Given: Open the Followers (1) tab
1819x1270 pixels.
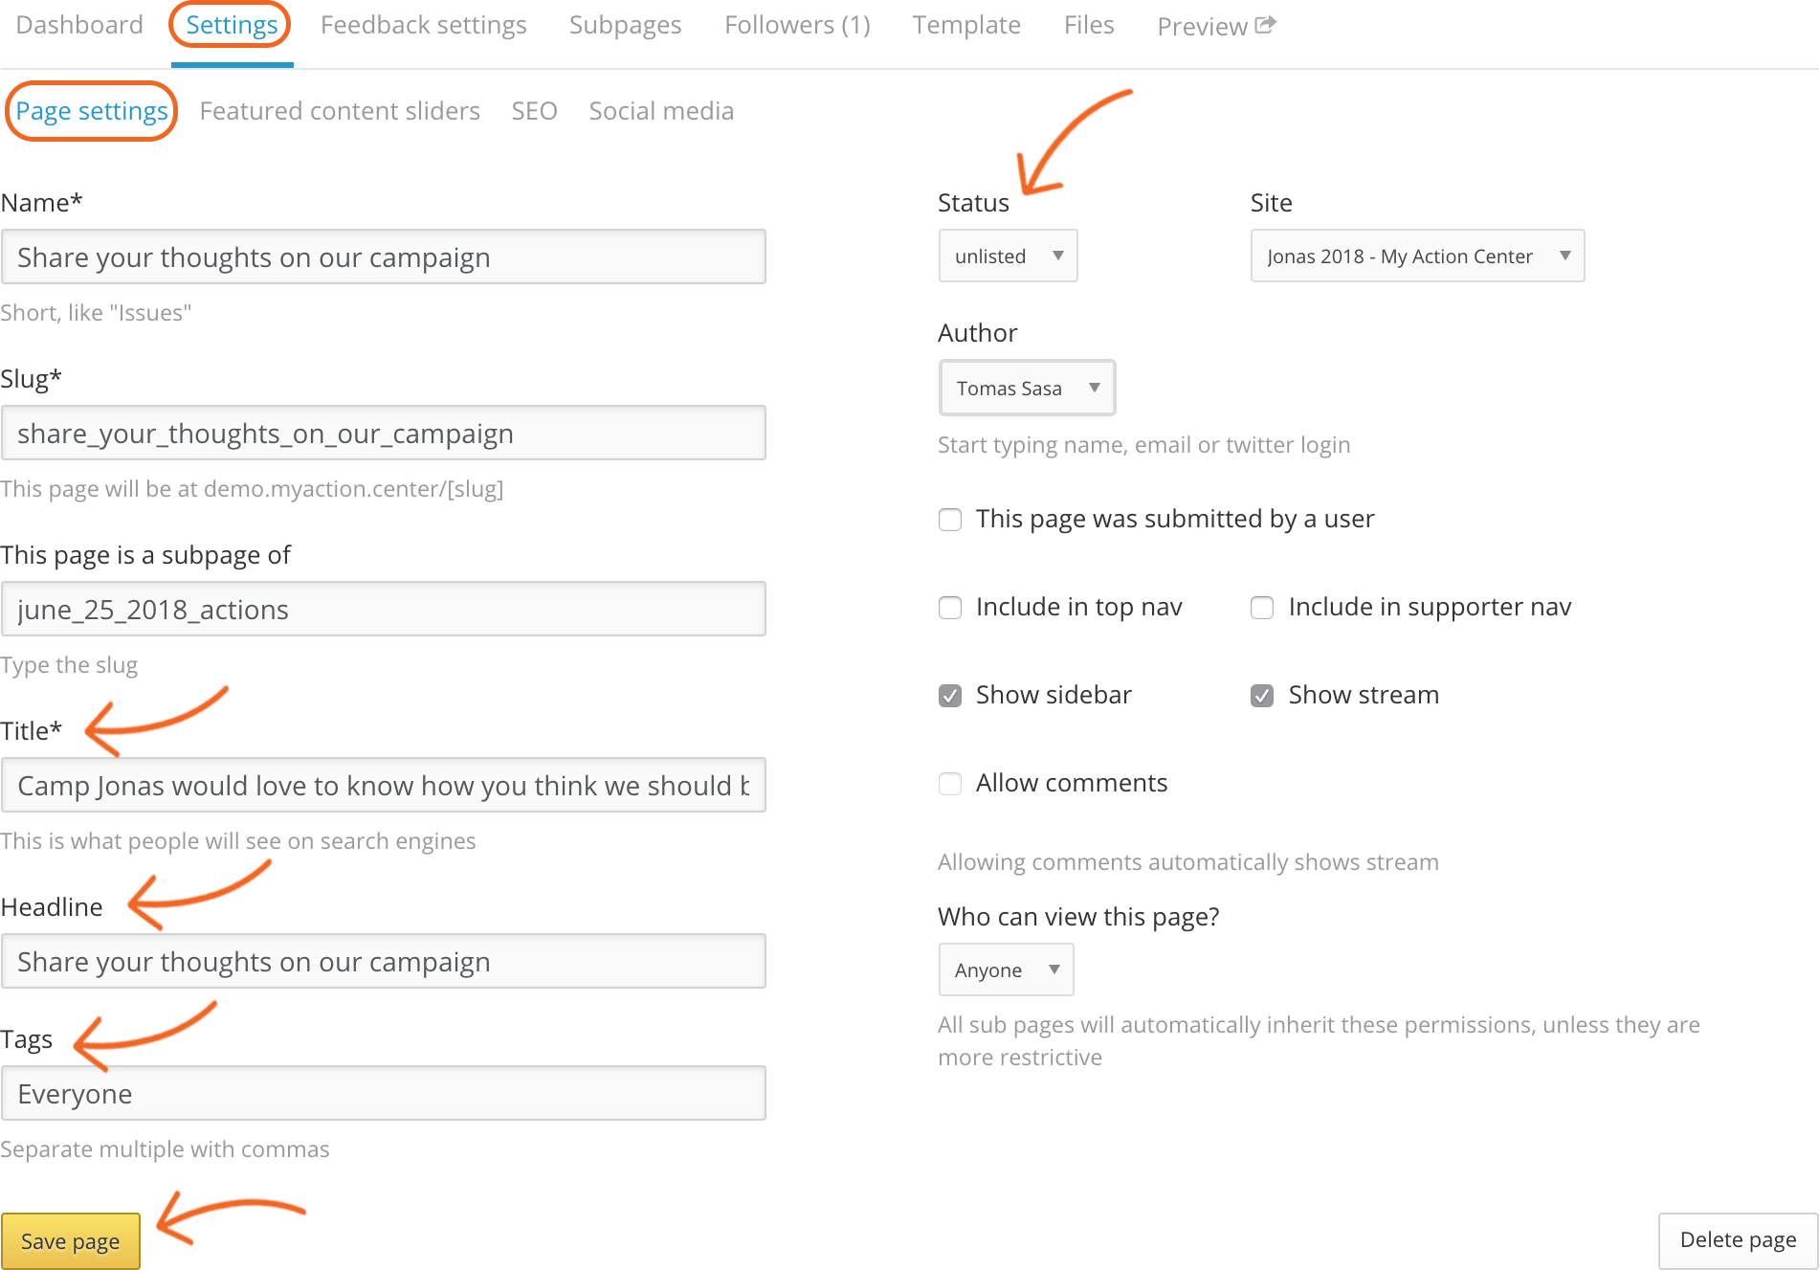Looking at the screenshot, I should coord(797,25).
